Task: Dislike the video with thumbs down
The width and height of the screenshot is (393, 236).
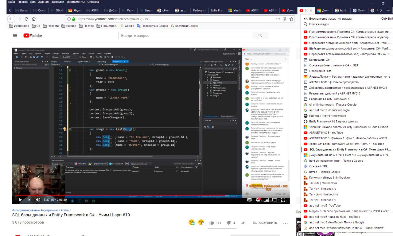Action: [x=229, y=223]
